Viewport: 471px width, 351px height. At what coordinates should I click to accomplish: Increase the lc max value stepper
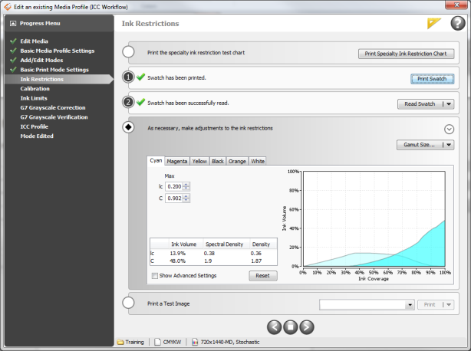click(x=186, y=184)
